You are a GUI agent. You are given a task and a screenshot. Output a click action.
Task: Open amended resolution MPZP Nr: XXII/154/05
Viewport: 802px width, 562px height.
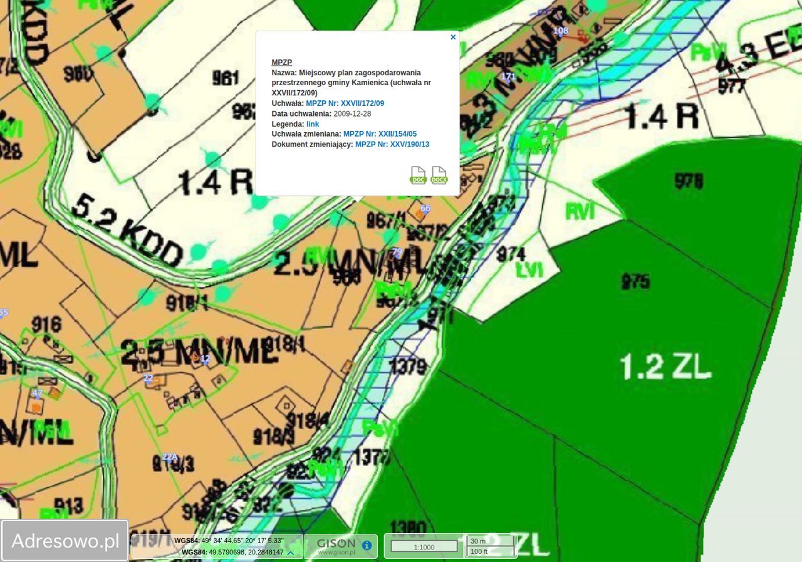(380, 134)
